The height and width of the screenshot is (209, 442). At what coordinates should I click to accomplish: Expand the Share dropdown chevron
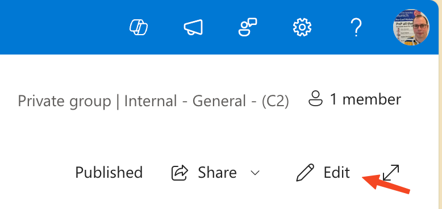255,173
